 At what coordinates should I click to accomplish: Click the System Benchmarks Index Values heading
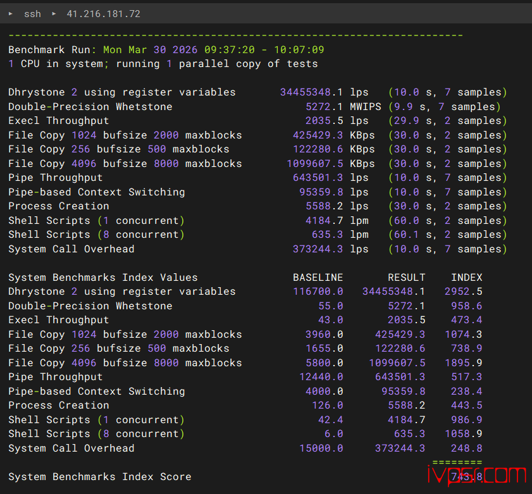click(102, 277)
